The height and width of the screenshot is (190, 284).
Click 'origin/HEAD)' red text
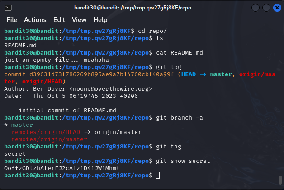click(x=44, y=82)
